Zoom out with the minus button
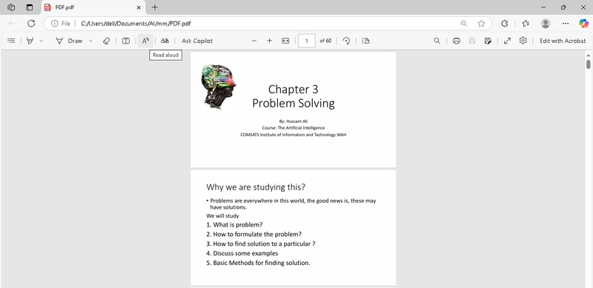Screen dimensions: 593x288 (x=254, y=41)
